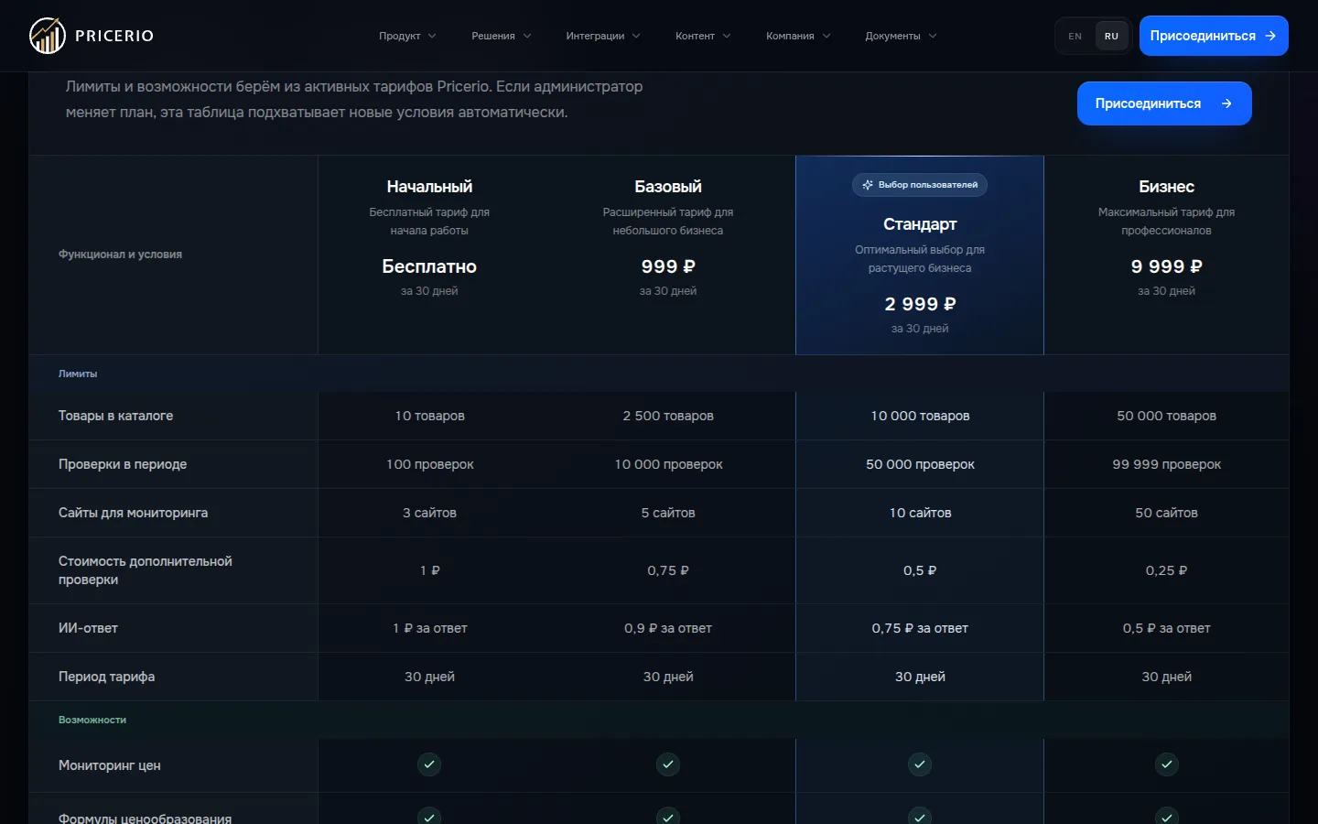The image size is (1318, 824).
Task: Click the Сайты для мониторинга row label
Action: click(133, 513)
